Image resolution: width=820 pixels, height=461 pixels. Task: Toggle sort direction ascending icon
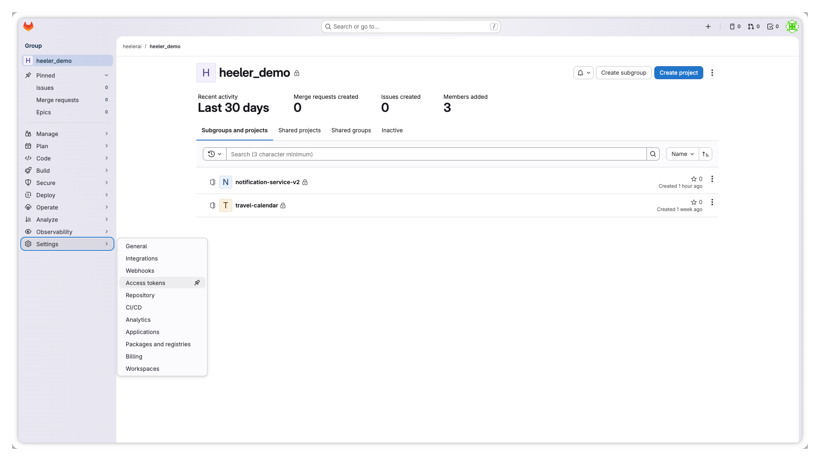706,154
